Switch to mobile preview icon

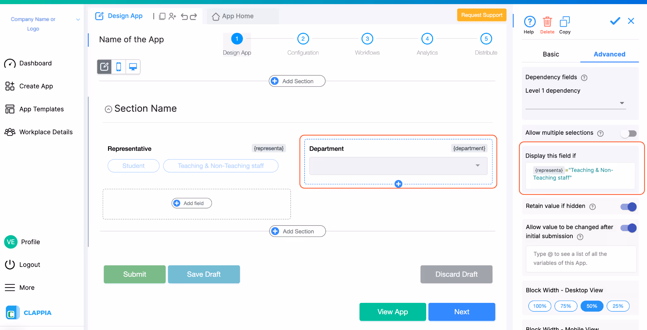point(119,67)
